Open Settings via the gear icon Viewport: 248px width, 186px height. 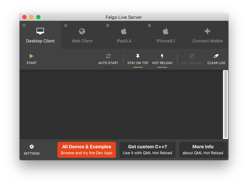click(x=32, y=147)
